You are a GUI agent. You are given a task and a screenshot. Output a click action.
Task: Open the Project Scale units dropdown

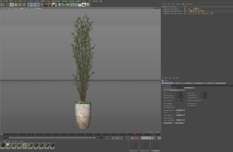coord(190,88)
